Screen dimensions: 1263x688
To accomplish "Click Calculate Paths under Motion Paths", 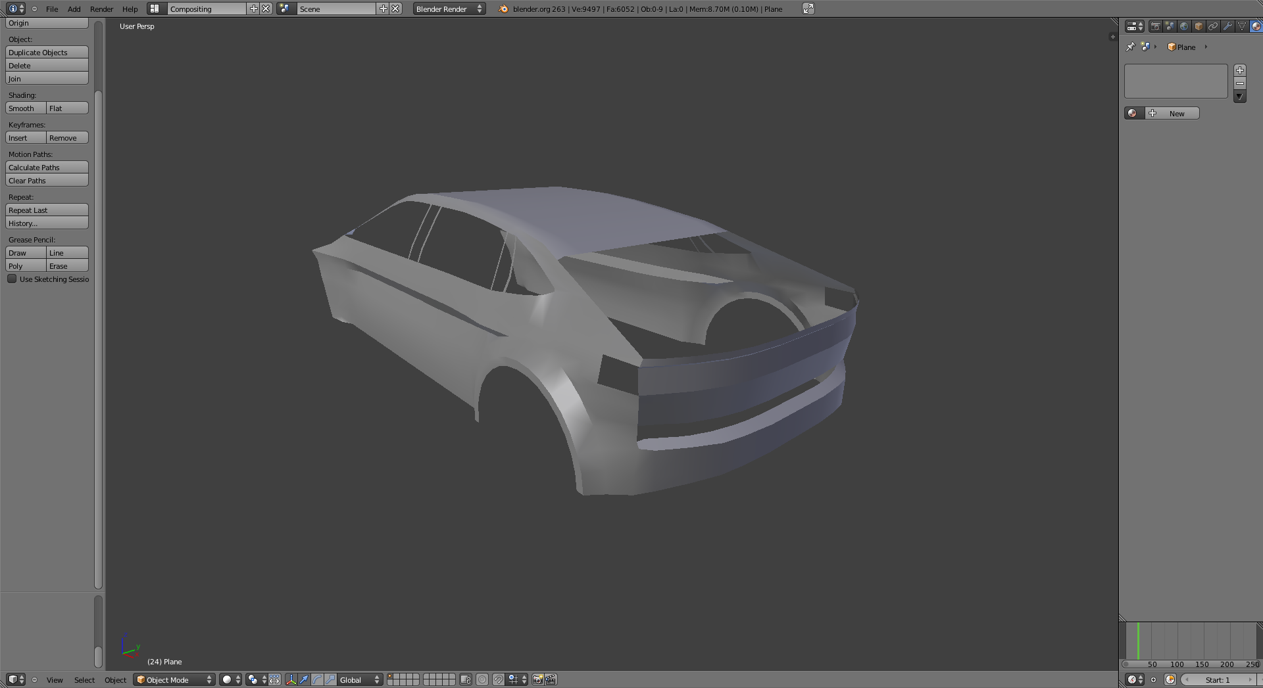I will pyautogui.click(x=47, y=168).
